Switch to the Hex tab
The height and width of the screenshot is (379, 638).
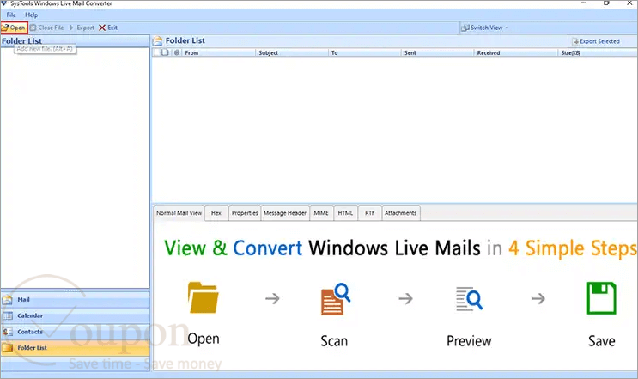[216, 213]
